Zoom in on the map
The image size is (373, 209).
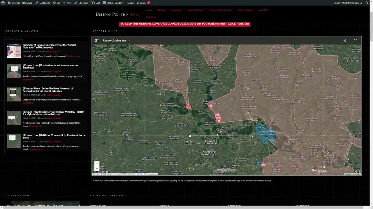point(97,163)
